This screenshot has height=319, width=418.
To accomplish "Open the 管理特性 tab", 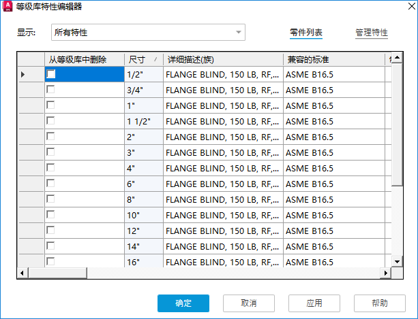I will [372, 33].
